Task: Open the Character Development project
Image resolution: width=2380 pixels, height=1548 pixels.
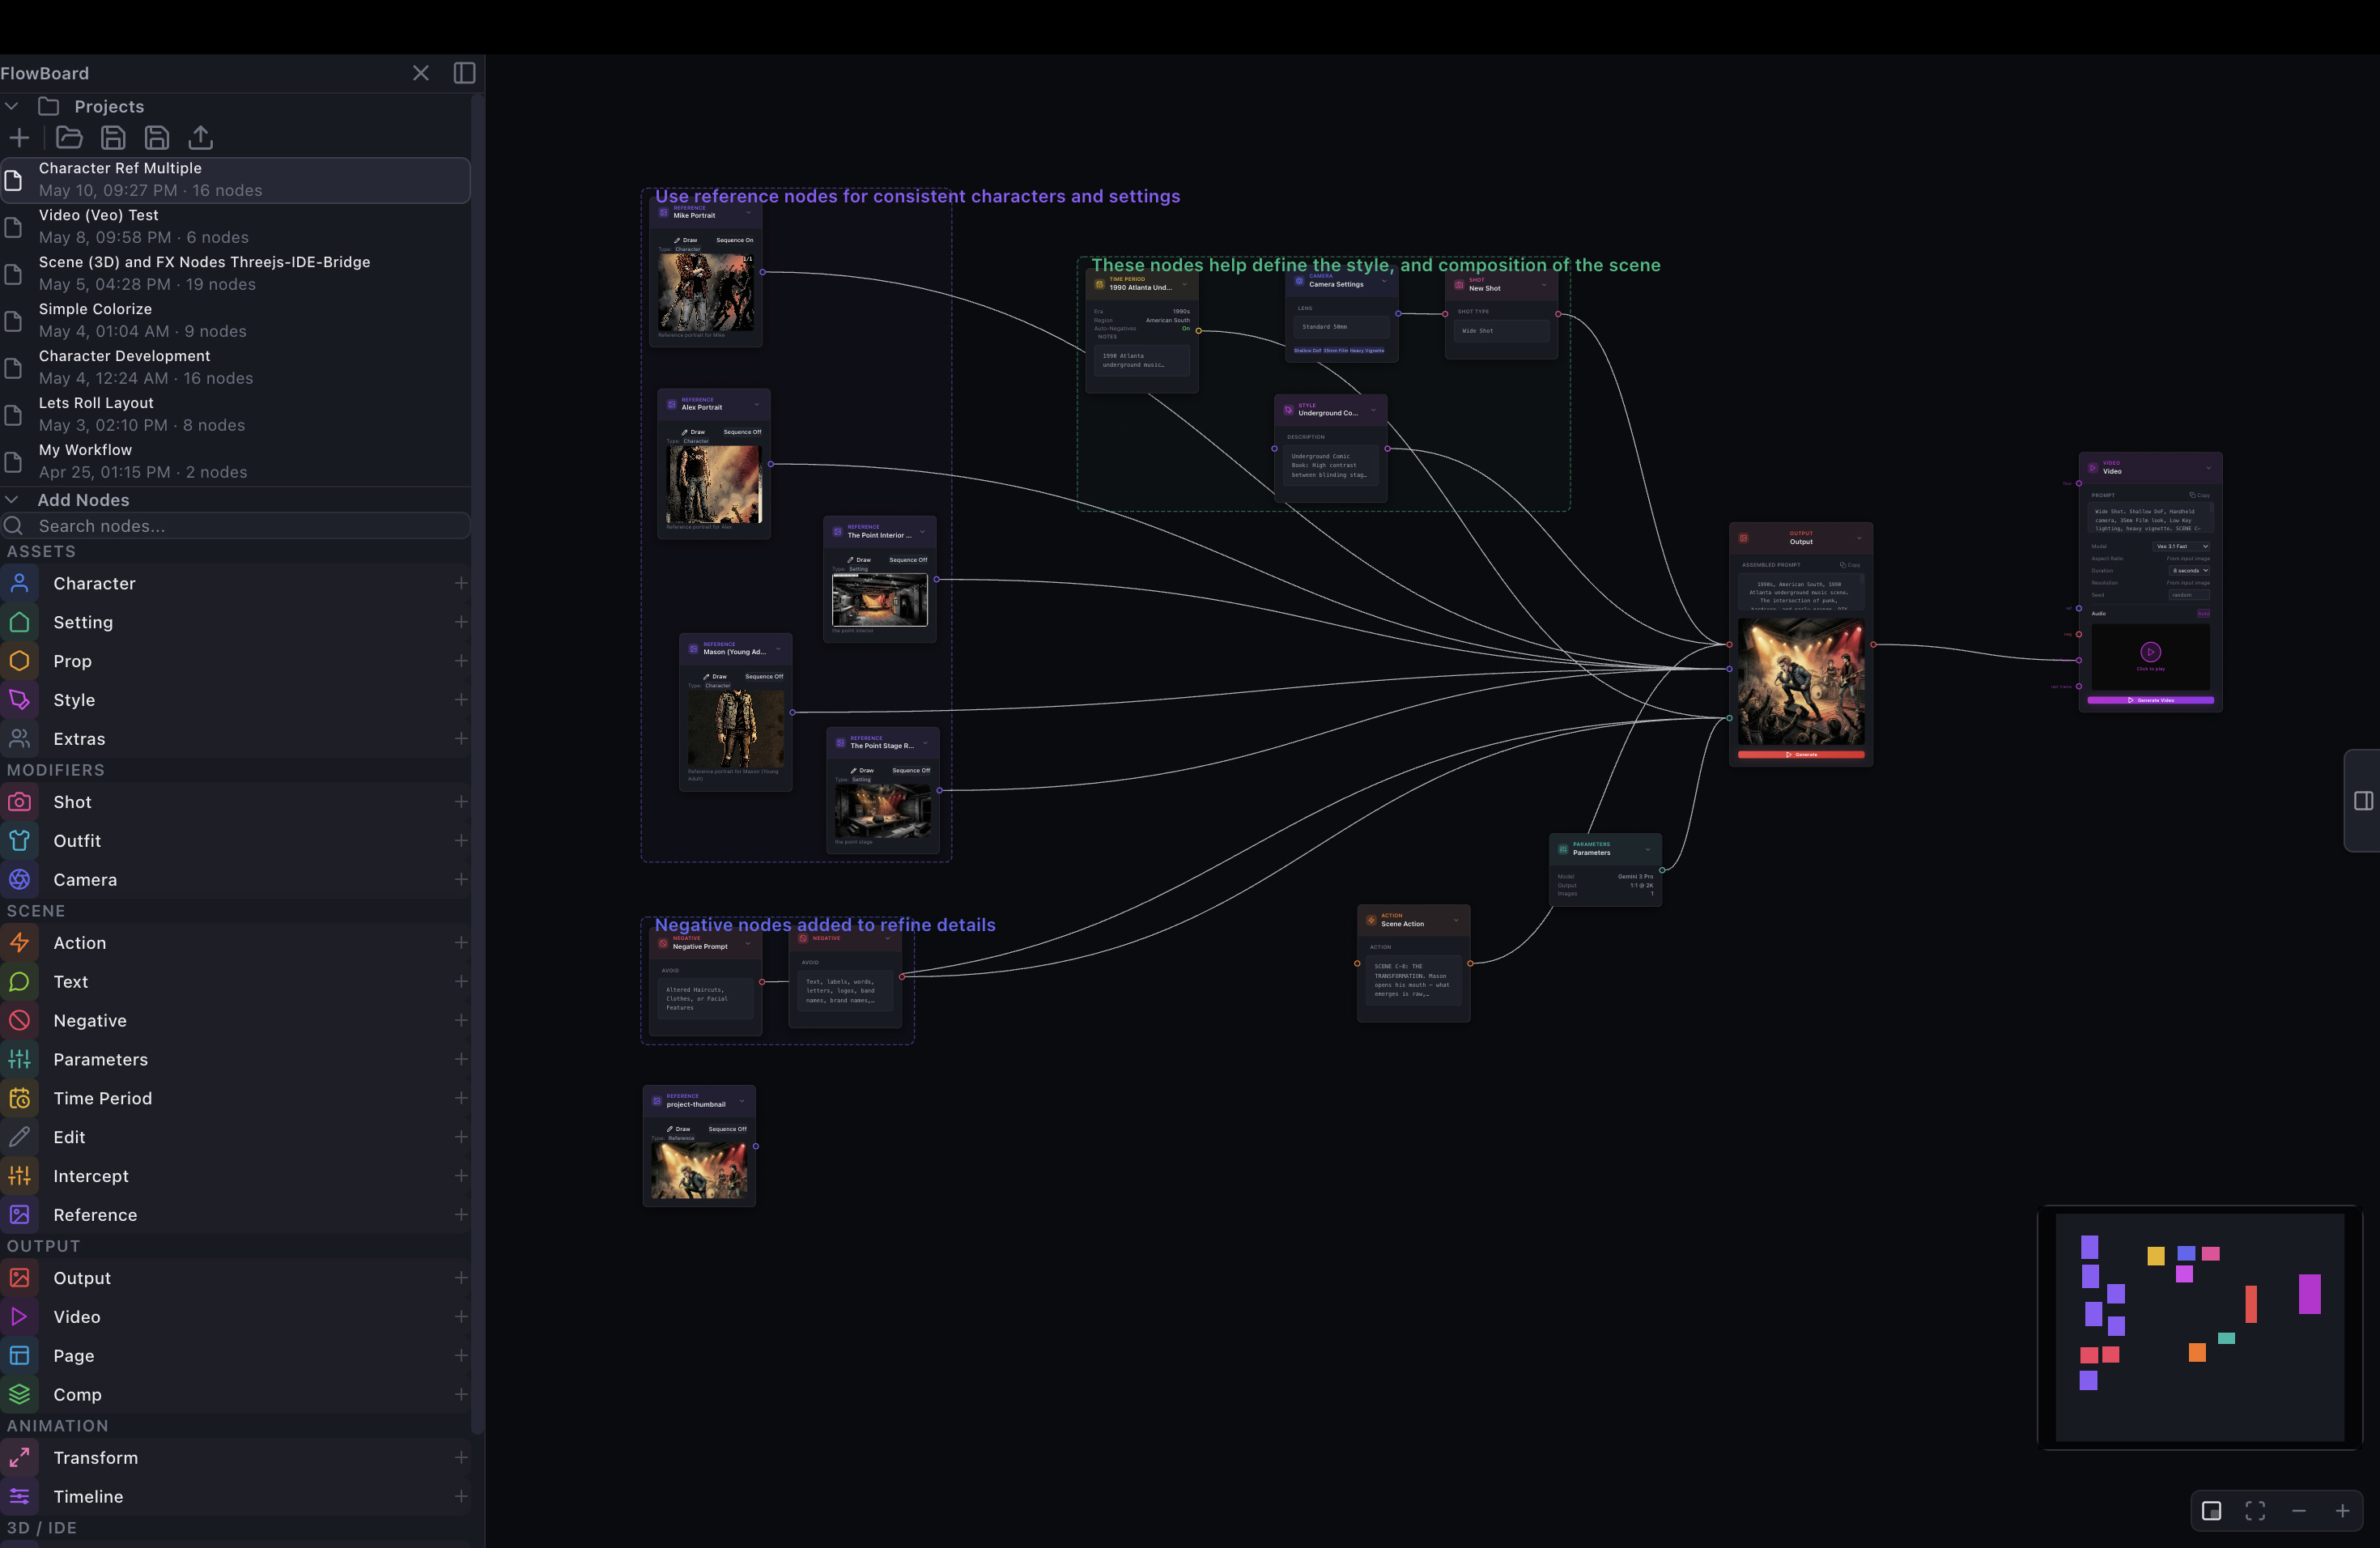Action: [x=236, y=368]
